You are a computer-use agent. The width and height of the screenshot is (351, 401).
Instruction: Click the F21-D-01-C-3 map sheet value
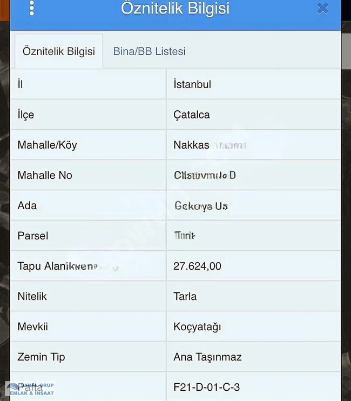[206, 387]
